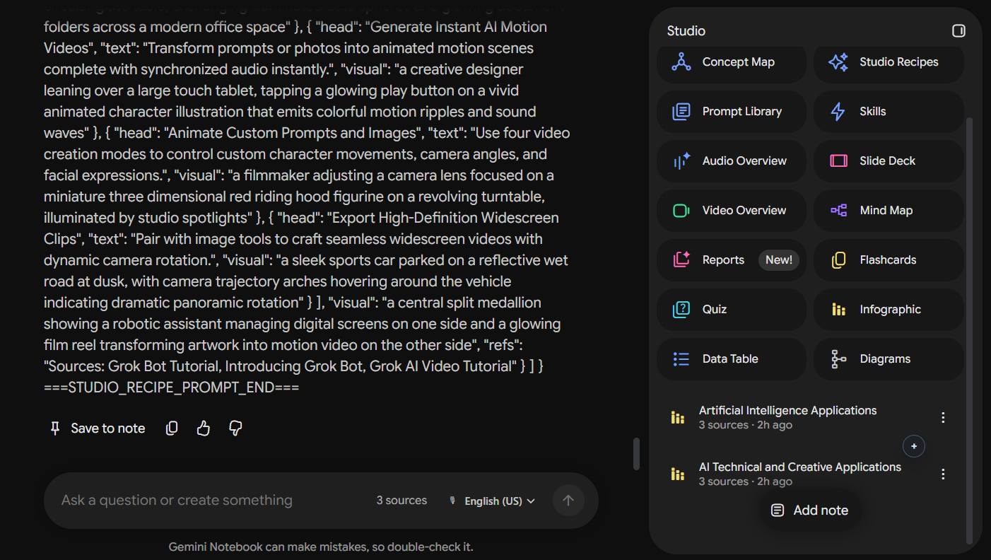Image resolution: width=991 pixels, height=560 pixels.
Task: Click the chat conversation scrollbar thumb
Action: [x=636, y=454]
